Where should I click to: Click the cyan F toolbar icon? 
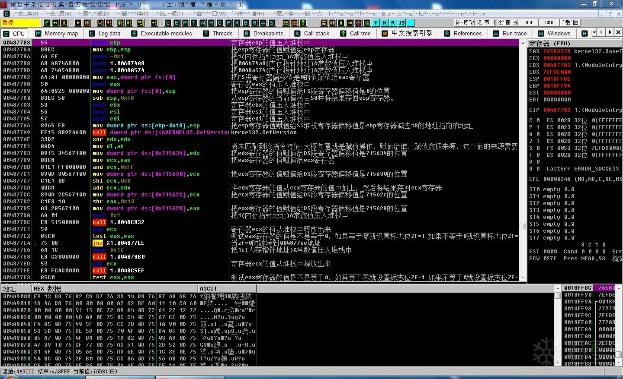pos(376,22)
